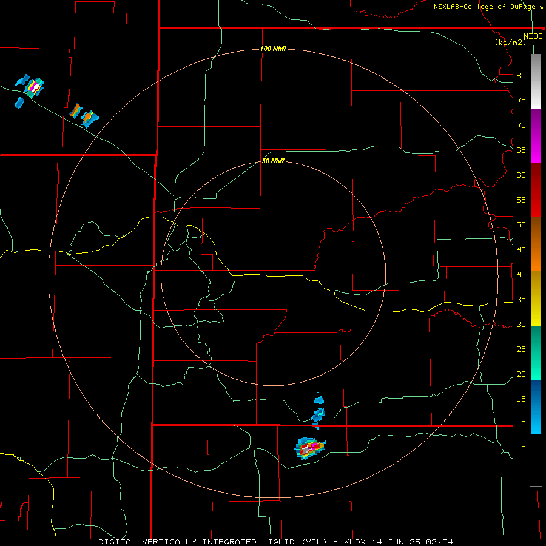This screenshot has height=546, width=546.
Task: Click the 80 value on the color scale
Action: 521,76
